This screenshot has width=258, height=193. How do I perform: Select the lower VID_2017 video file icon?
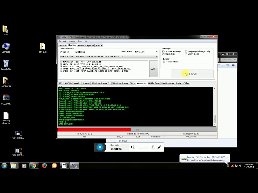point(18,152)
